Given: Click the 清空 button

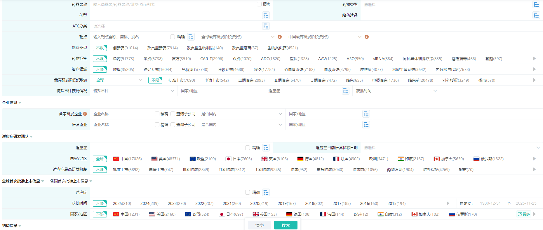Looking at the screenshot, I should (259, 225).
